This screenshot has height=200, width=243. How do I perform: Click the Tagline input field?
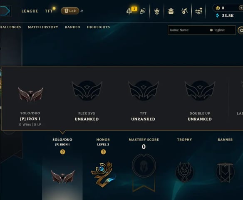tap(222, 30)
